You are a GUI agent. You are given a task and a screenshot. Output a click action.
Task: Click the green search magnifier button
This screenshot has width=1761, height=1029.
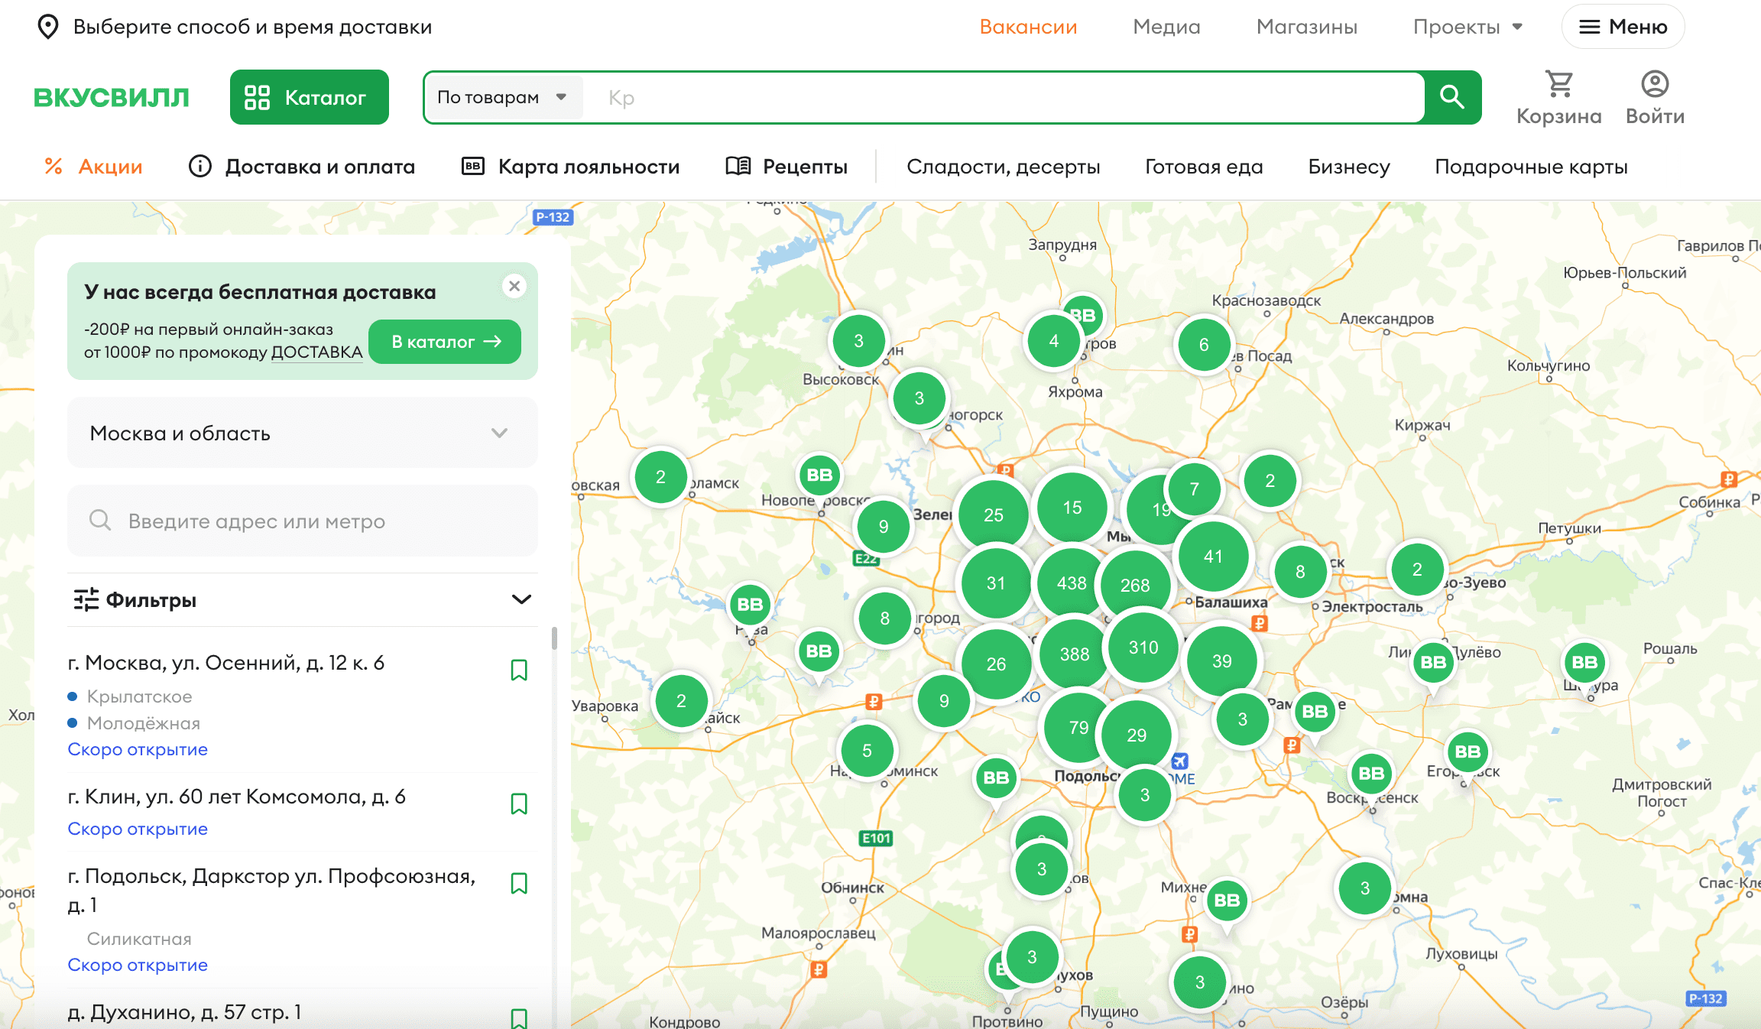1451,97
